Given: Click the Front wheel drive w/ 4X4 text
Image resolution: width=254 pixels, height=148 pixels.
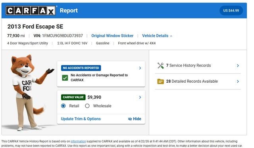Looking at the screenshot, I should coord(137,43).
